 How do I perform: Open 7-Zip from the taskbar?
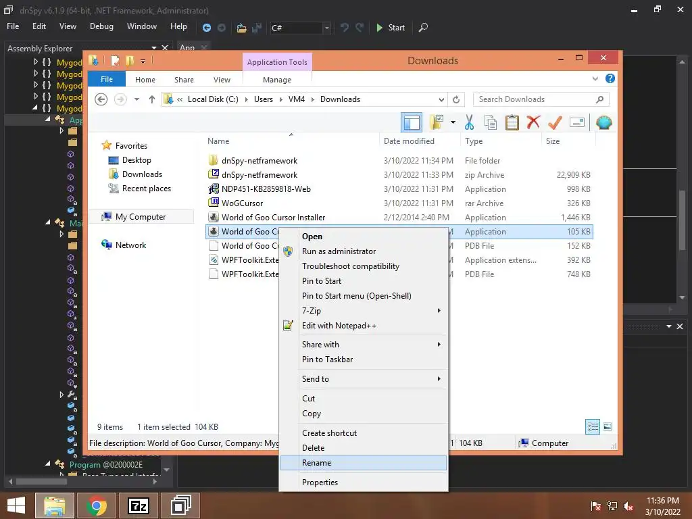(138, 505)
